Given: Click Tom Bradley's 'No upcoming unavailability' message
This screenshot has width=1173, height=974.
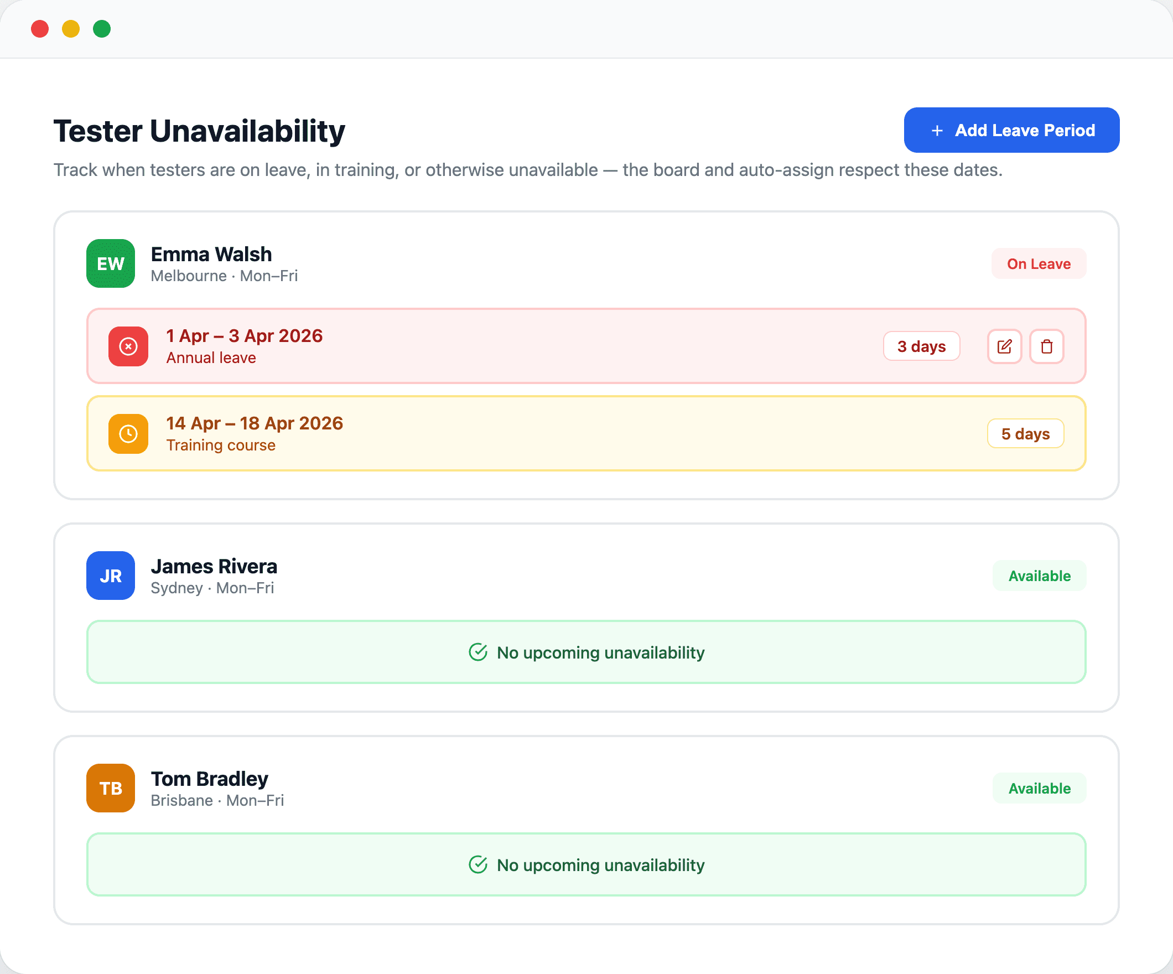Looking at the screenshot, I should [600, 865].
